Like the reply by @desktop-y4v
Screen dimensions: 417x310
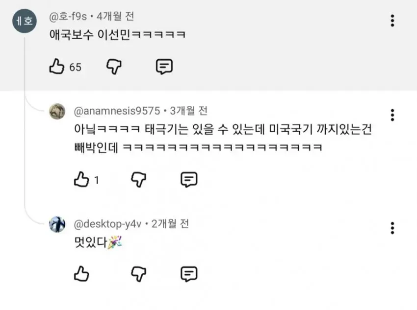(81, 274)
